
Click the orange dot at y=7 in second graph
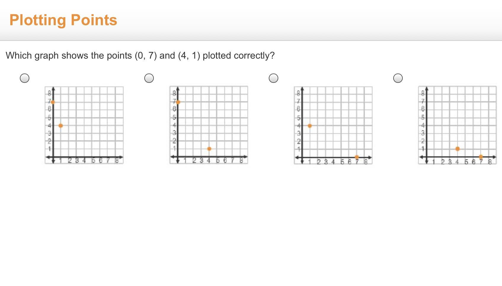[178, 102]
